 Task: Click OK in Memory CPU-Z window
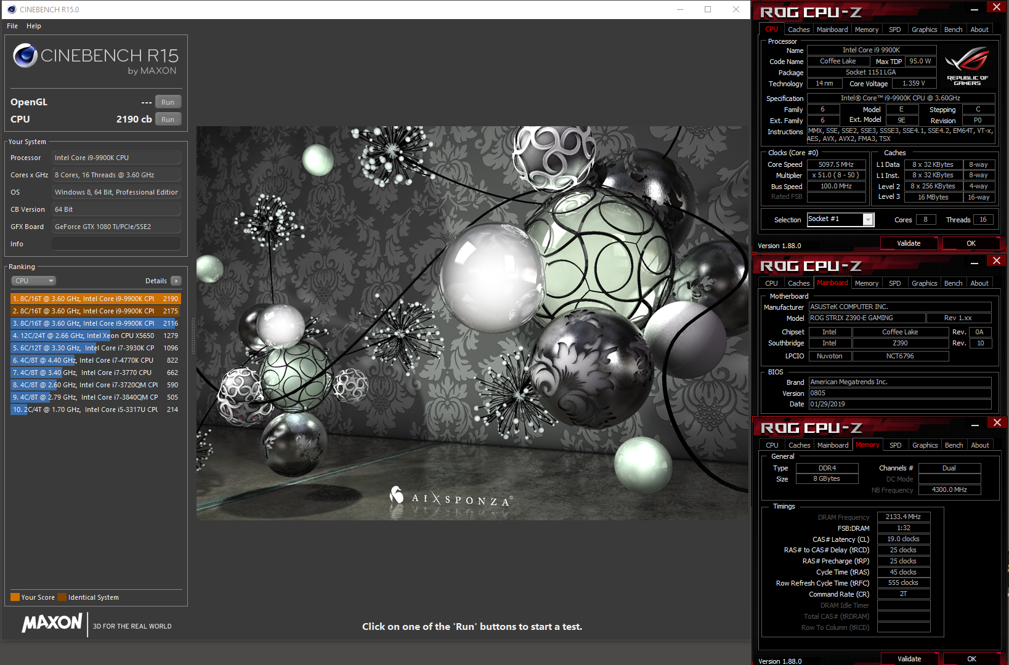click(971, 659)
